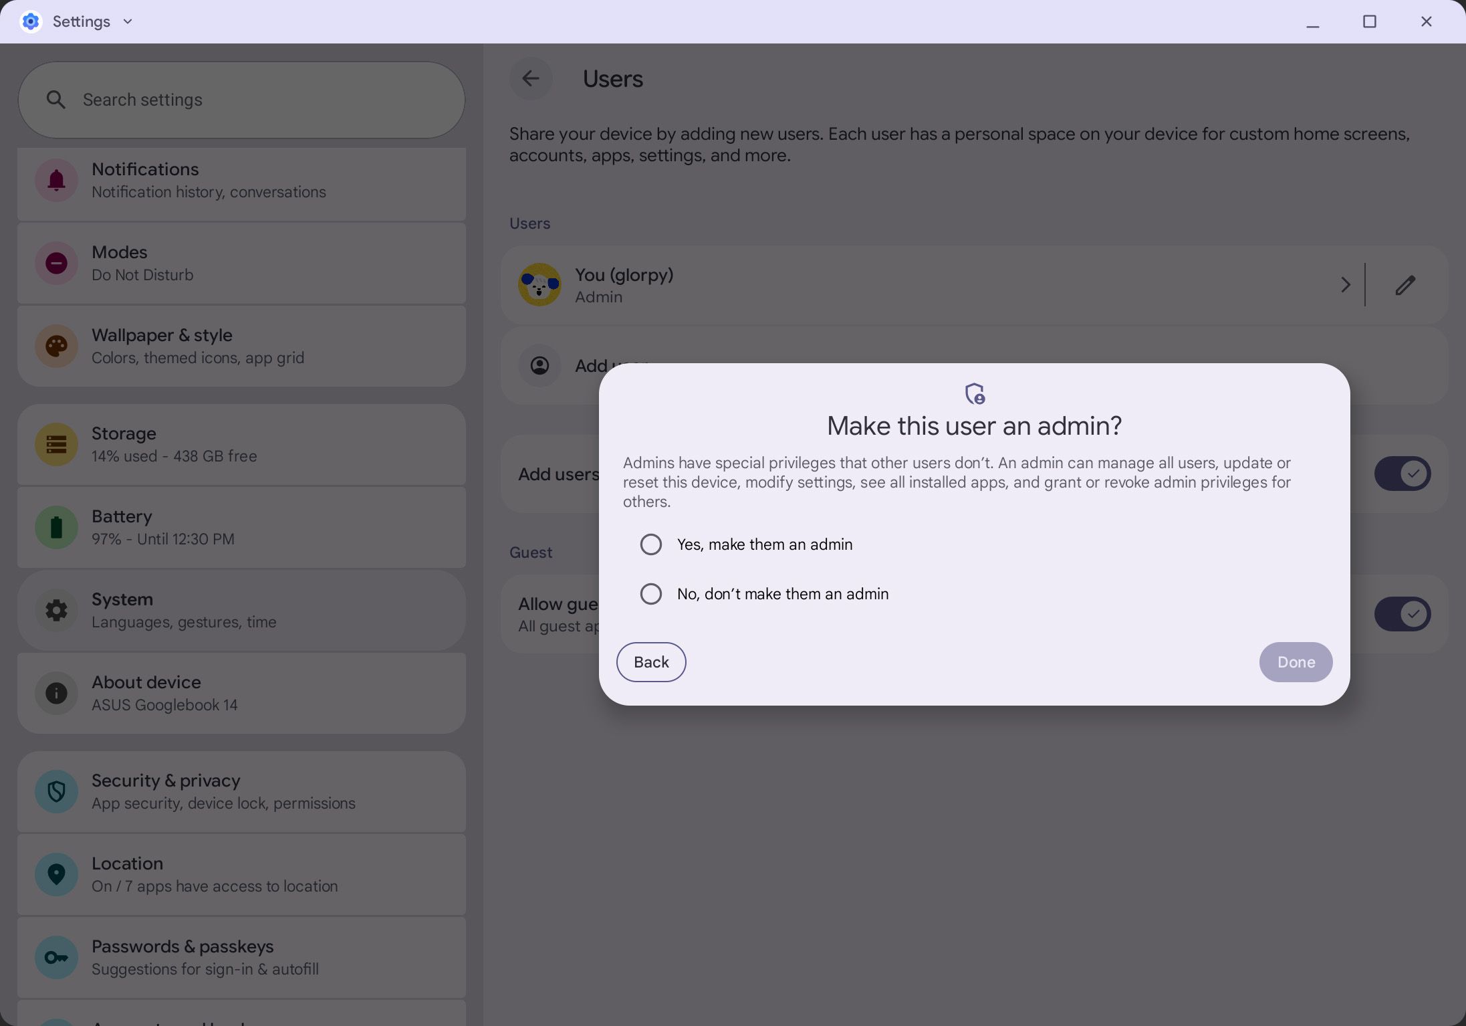Click the Done button in the dialog
This screenshot has width=1466, height=1026.
click(x=1296, y=662)
